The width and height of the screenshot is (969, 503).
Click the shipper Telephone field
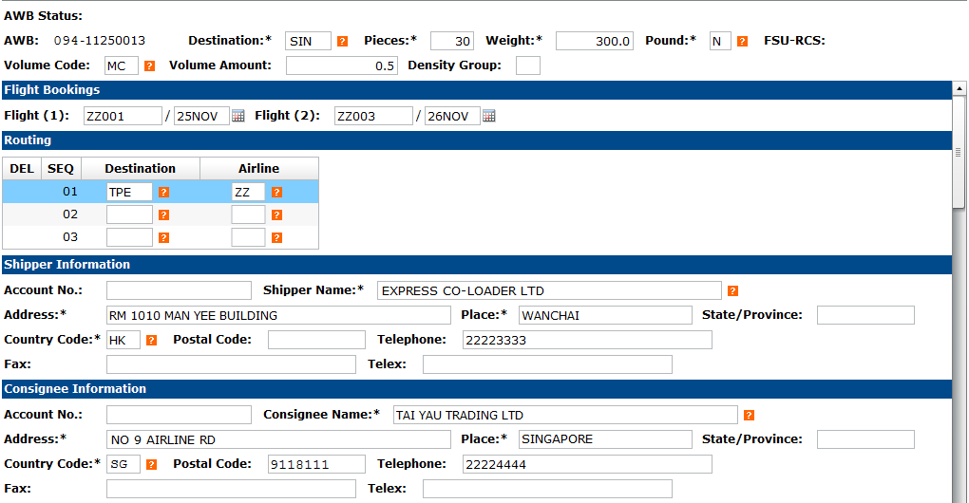pos(586,340)
